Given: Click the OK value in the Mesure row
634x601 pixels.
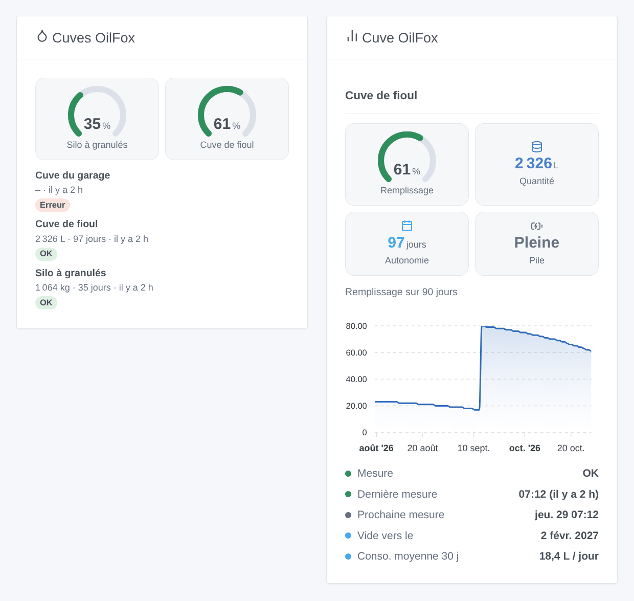Looking at the screenshot, I should (x=591, y=473).
